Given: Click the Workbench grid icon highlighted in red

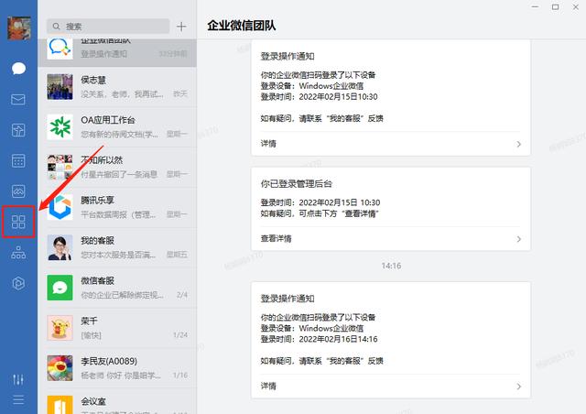Looking at the screenshot, I should coord(18,222).
